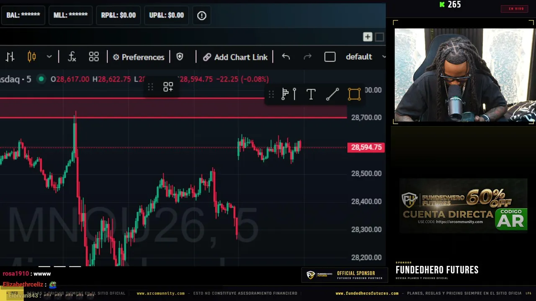Add a new panel with plus icon
The image size is (536, 301).
367,37
